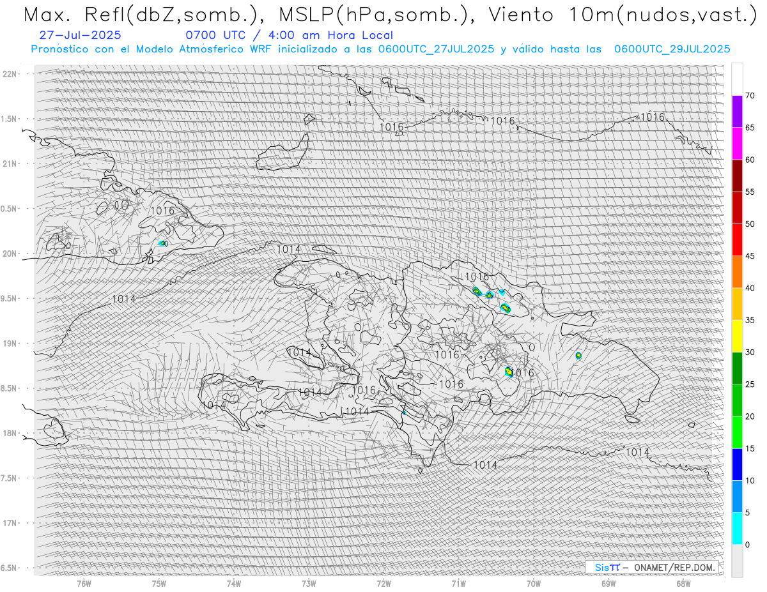
Task: Click the colorbar value 50
Action: click(750, 224)
